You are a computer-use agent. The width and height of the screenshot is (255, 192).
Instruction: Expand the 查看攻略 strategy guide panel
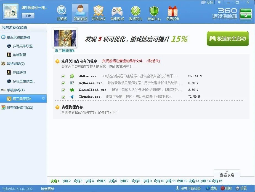(227, 174)
